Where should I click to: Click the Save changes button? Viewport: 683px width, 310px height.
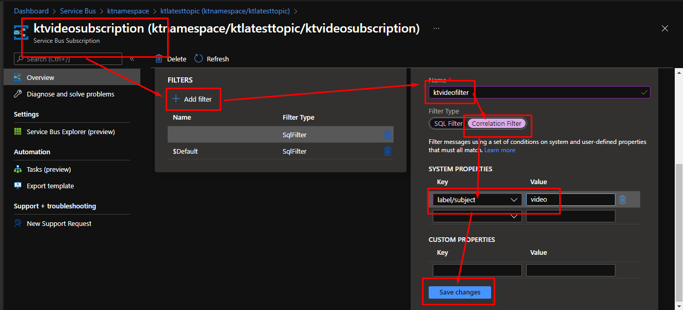[x=460, y=292]
